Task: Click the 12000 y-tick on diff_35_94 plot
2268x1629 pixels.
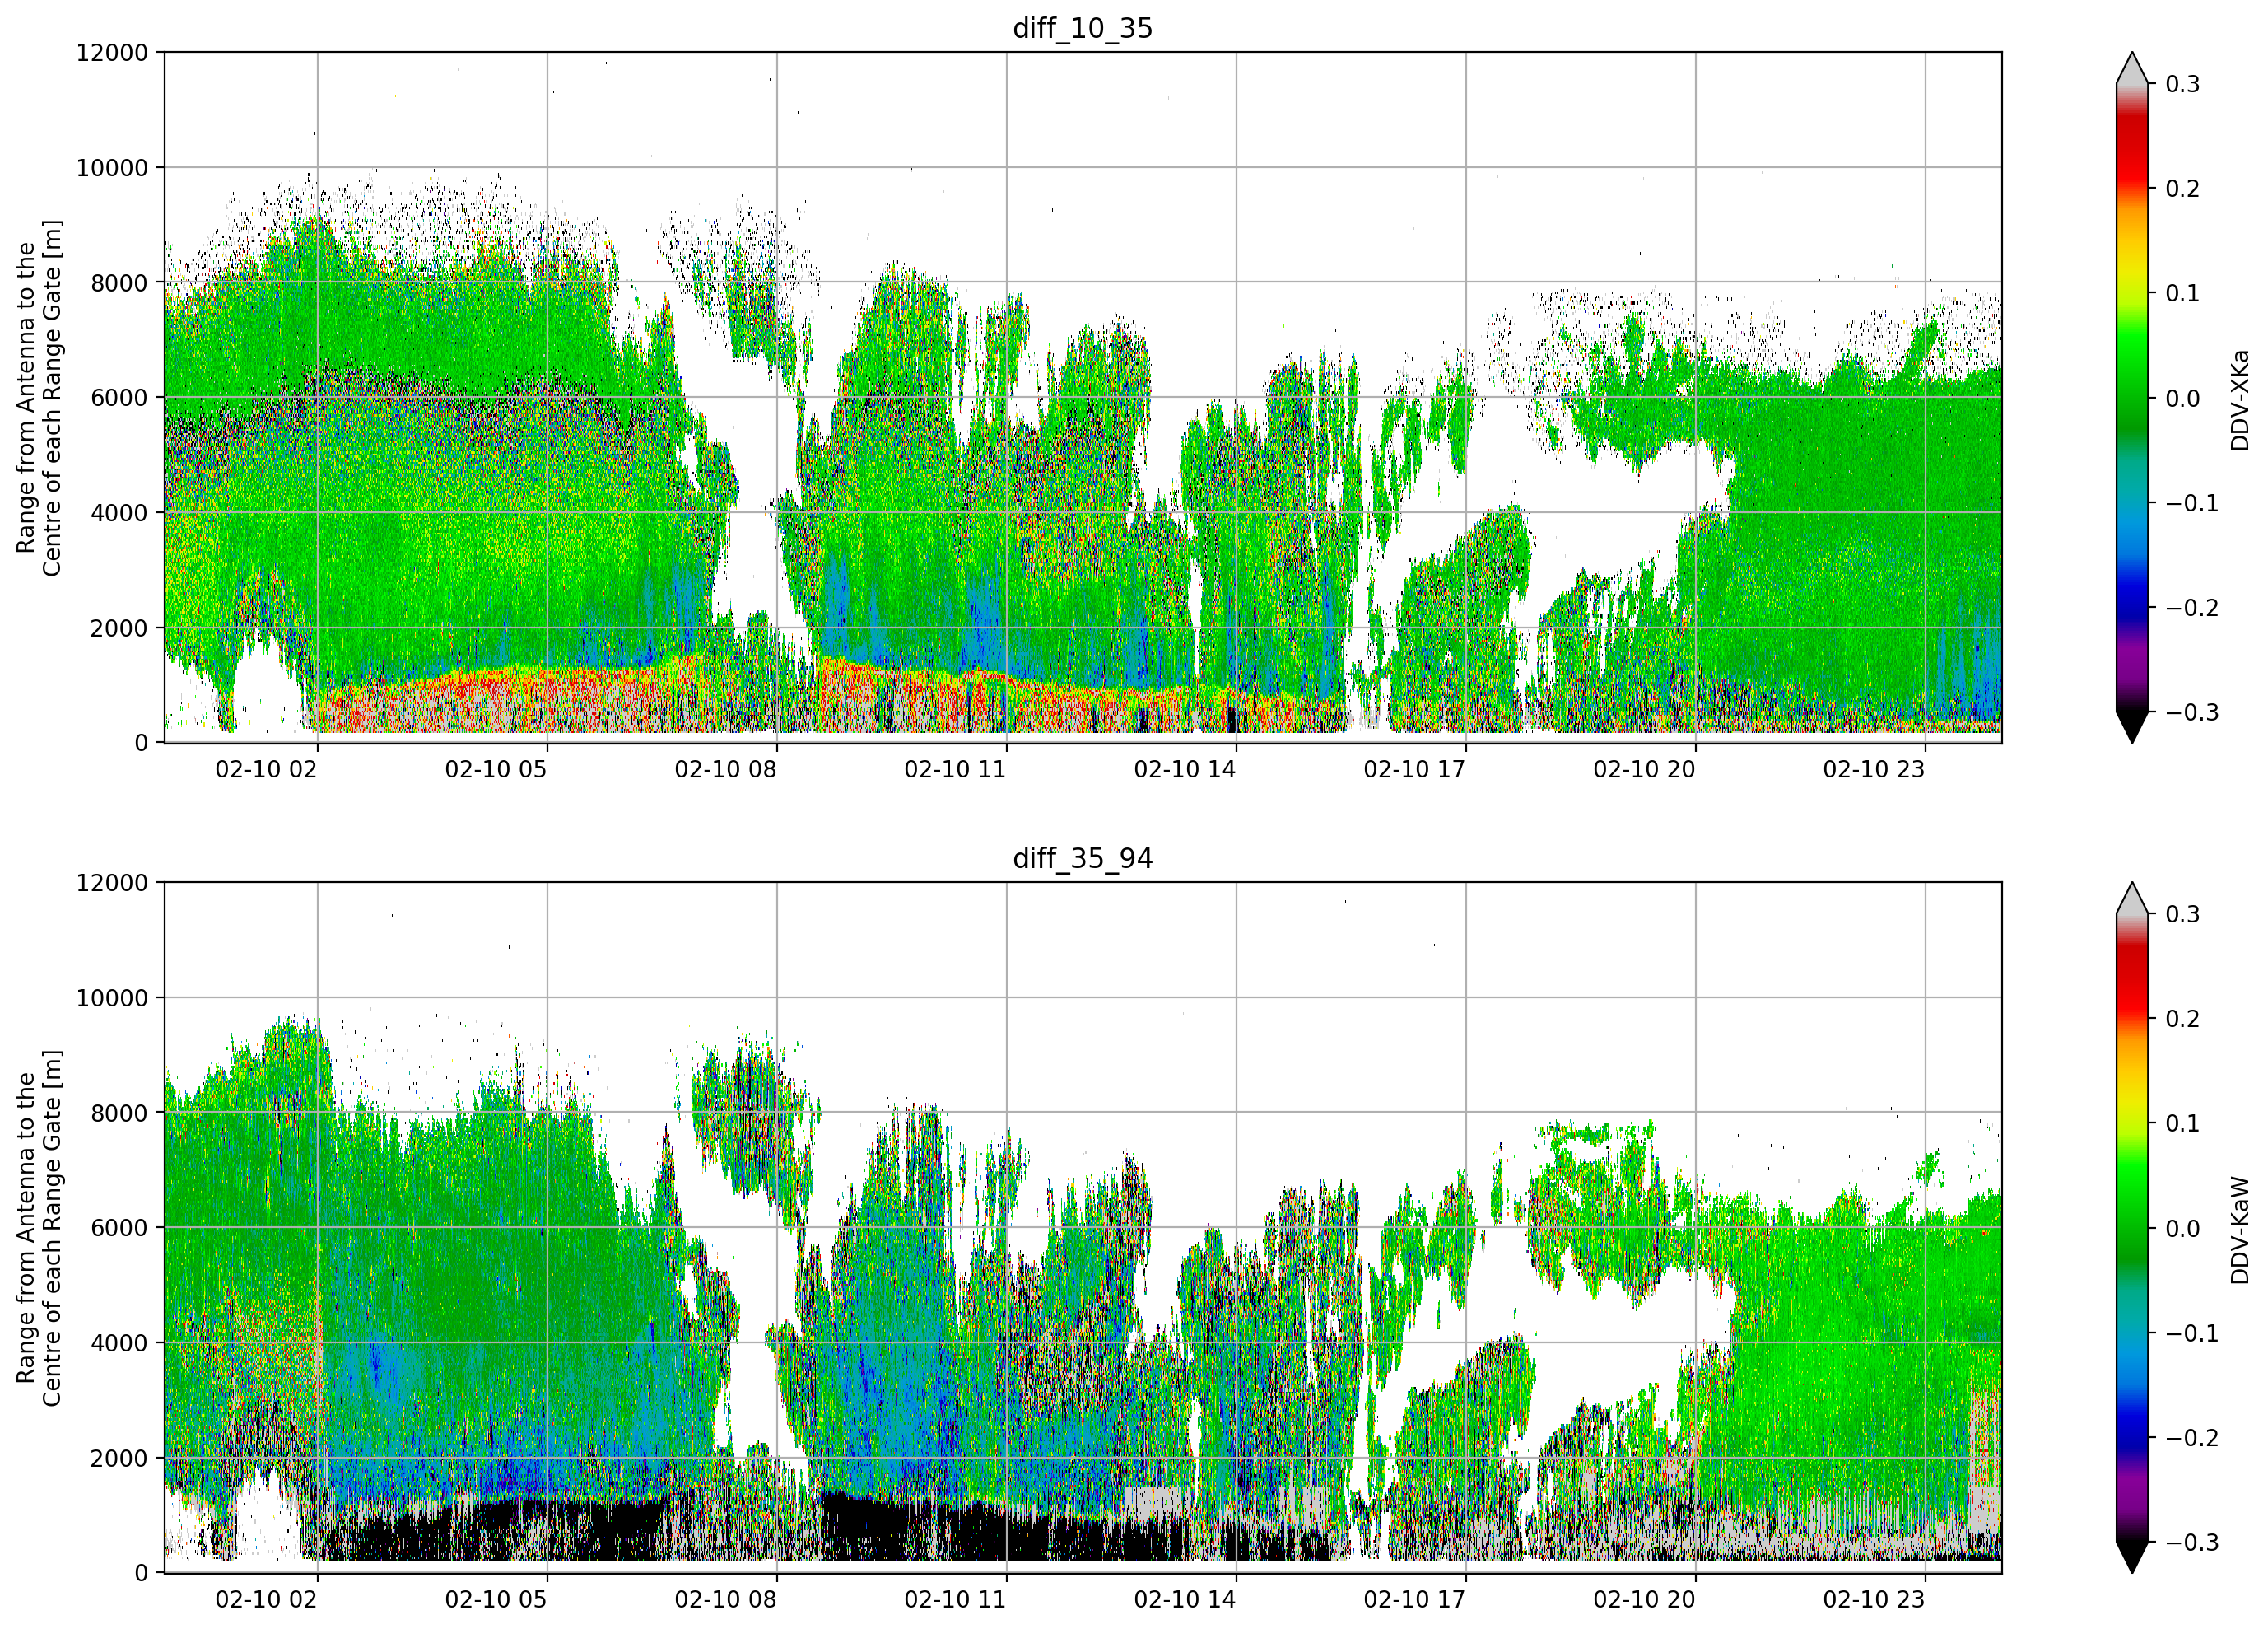Action: [112, 884]
